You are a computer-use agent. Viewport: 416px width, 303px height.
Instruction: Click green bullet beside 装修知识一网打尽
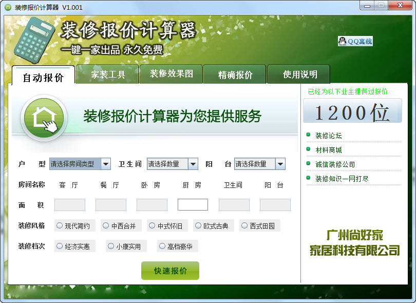click(x=308, y=178)
